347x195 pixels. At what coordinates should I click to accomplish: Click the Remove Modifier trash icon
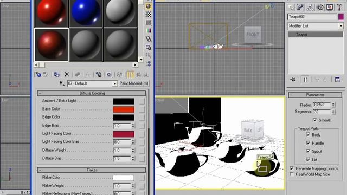coord(325,80)
